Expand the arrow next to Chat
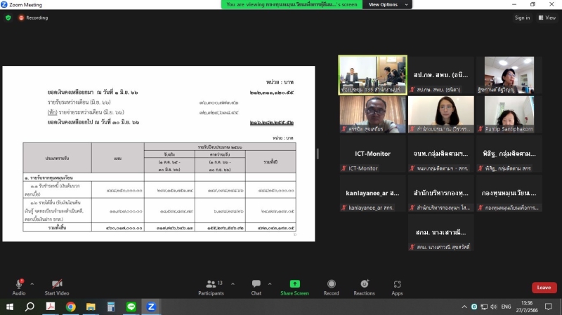The width and height of the screenshot is (562, 315). click(270, 284)
